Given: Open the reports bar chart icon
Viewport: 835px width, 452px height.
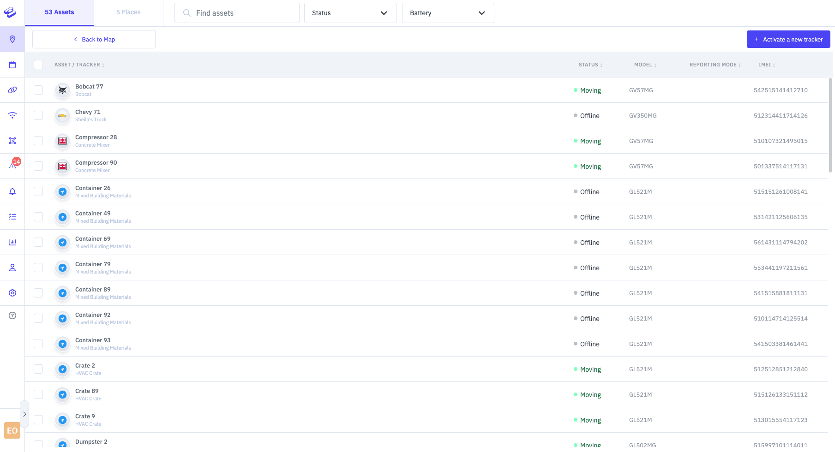Looking at the screenshot, I should (12, 242).
